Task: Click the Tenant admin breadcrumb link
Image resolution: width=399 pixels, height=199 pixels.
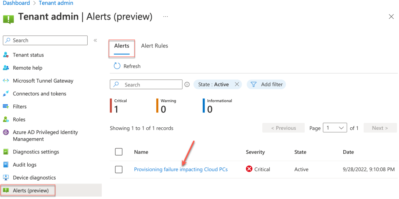Action: pos(56,3)
